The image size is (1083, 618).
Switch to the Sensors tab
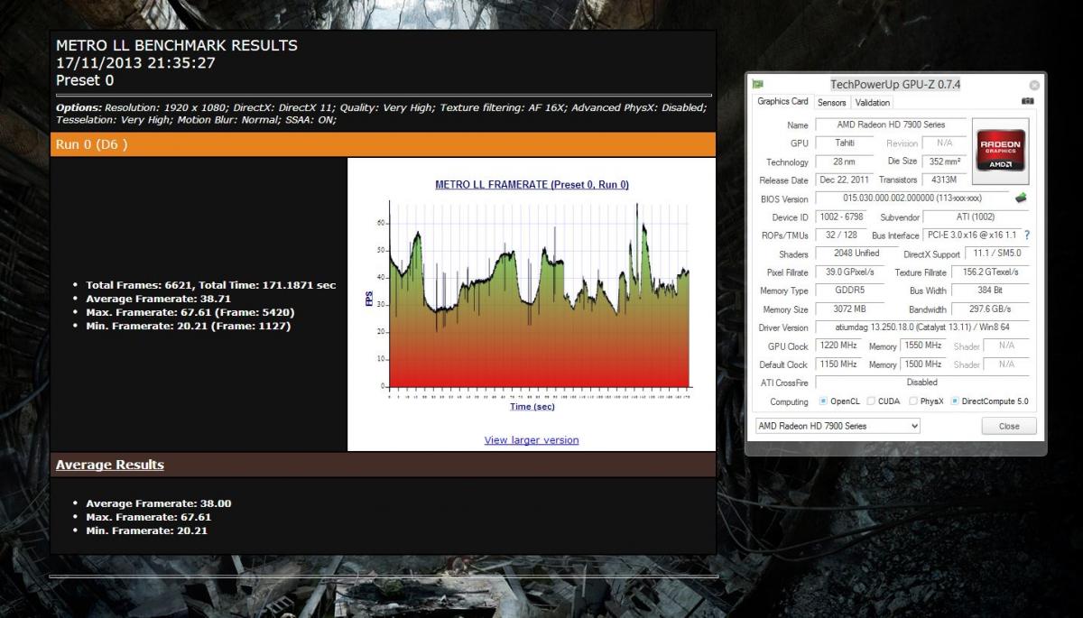(x=832, y=103)
